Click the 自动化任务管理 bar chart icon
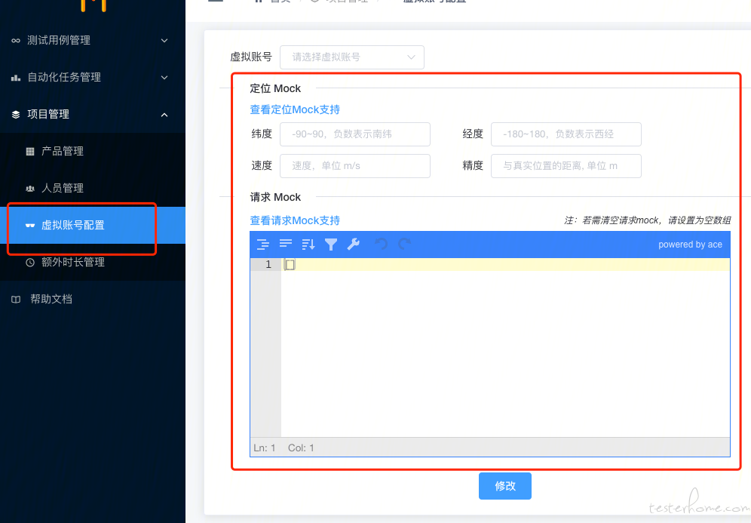The image size is (751, 523). point(16,78)
